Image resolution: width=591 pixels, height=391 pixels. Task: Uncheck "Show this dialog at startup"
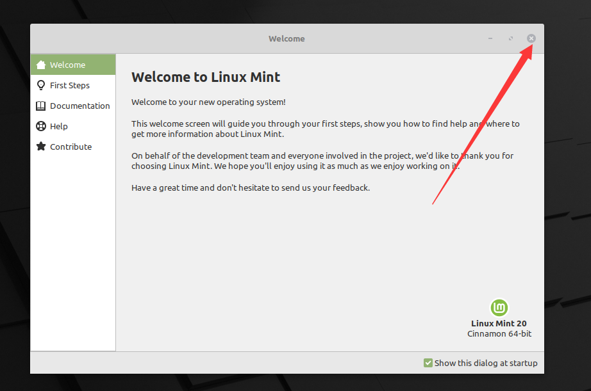428,362
